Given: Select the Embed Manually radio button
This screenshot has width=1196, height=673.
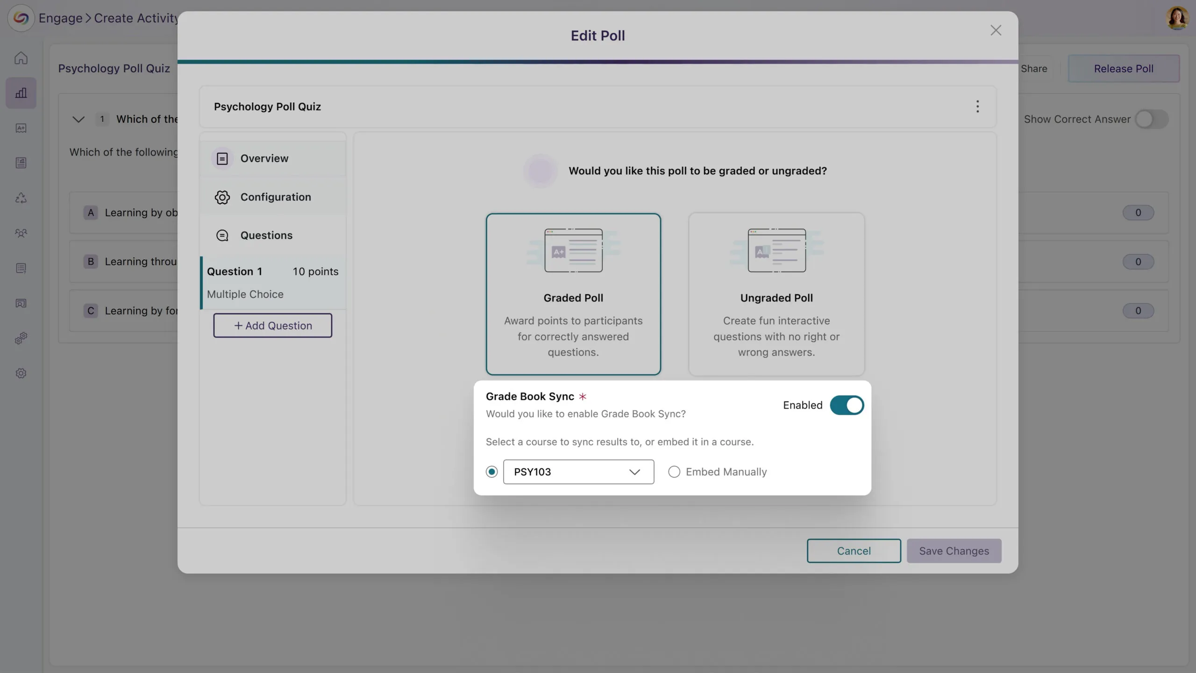Looking at the screenshot, I should [x=674, y=472].
